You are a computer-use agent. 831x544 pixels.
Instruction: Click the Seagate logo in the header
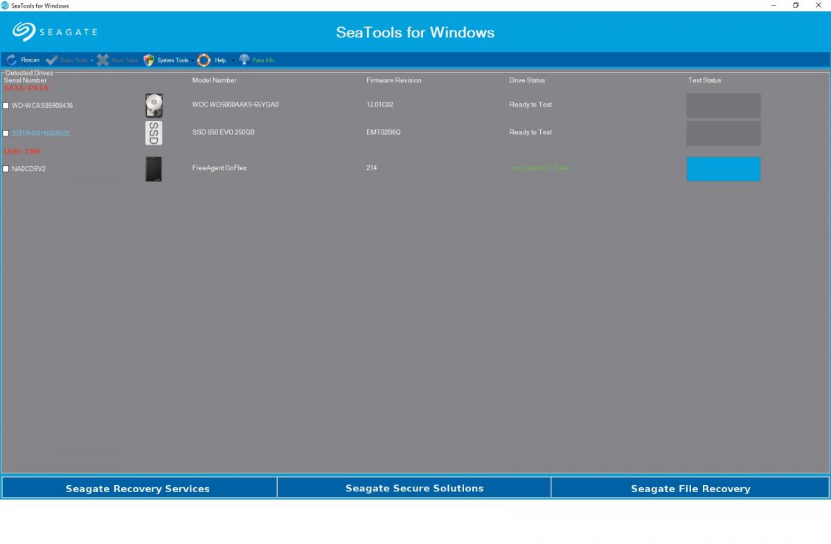click(55, 32)
